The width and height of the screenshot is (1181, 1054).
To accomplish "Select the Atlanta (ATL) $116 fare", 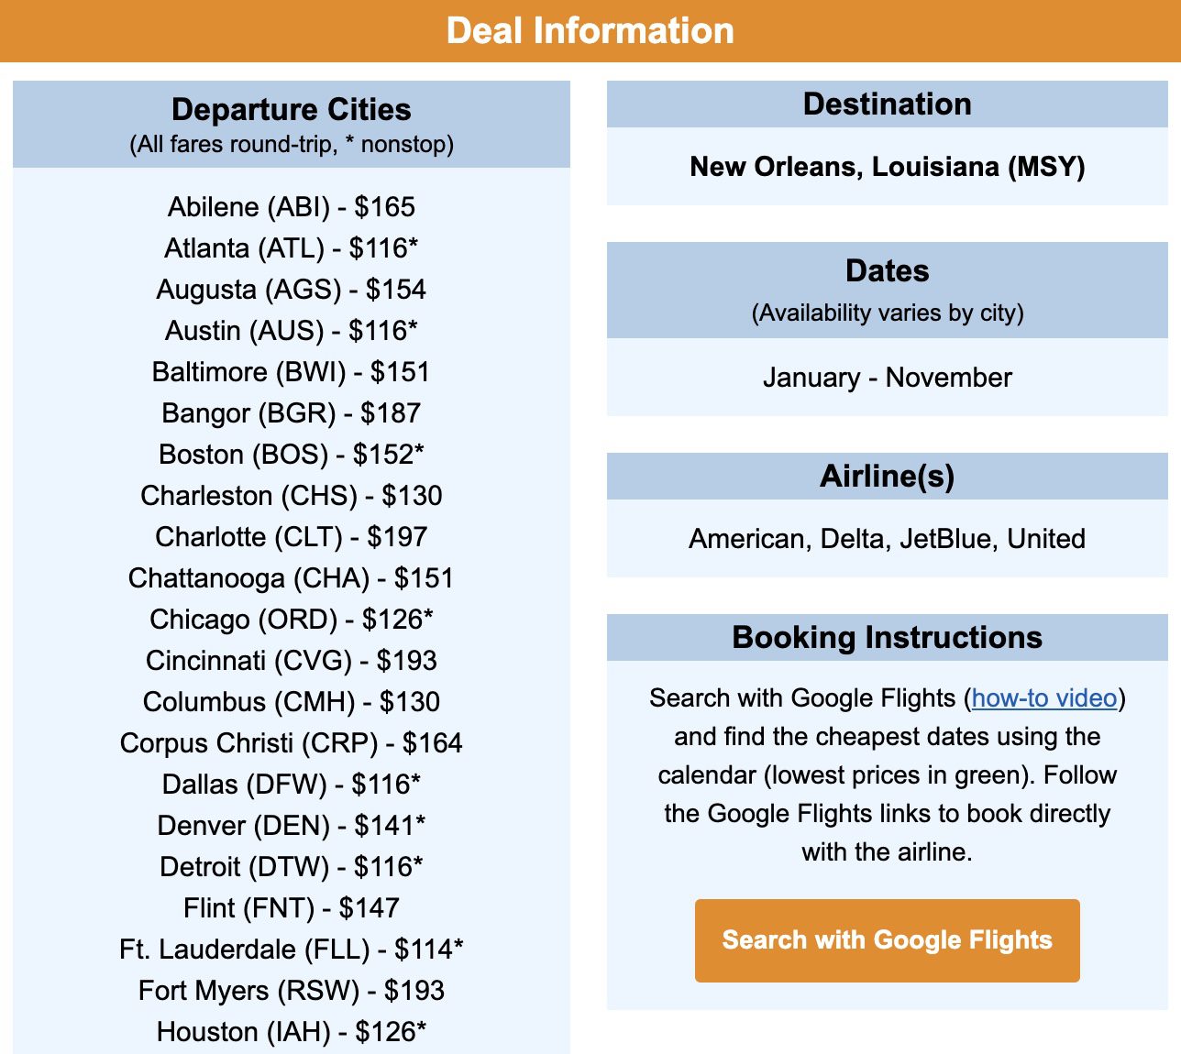I will click(x=291, y=247).
